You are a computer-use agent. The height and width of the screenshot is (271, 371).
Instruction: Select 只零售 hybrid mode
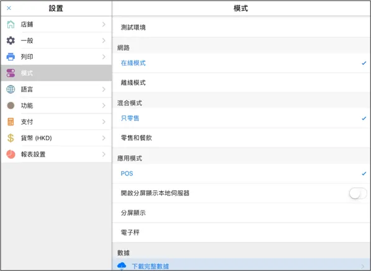[x=241, y=118]
